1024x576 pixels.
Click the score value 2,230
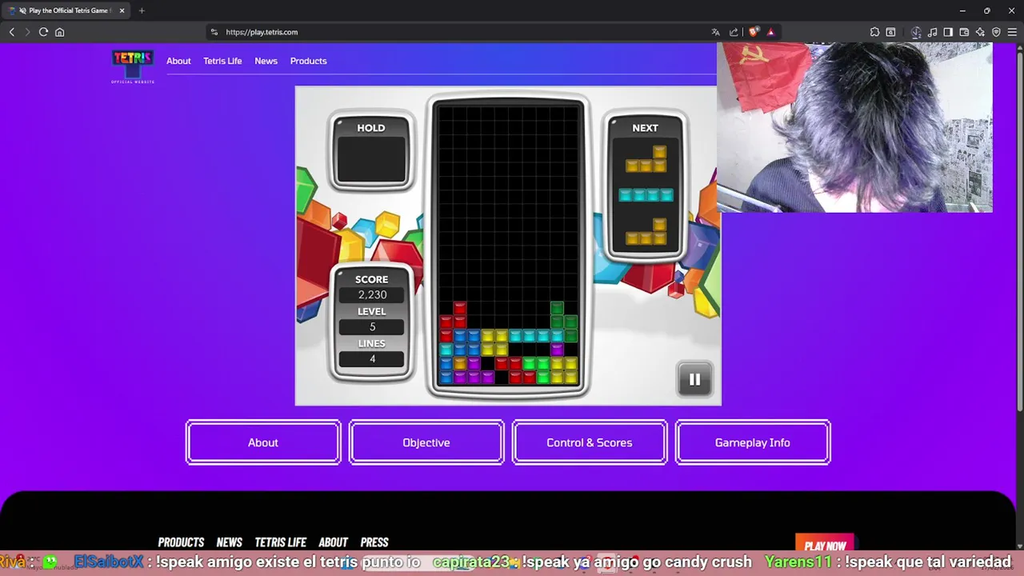tap(372, 295)
